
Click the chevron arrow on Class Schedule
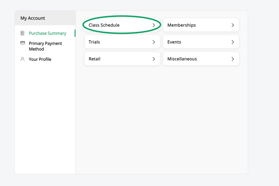(x=154, y=25)
